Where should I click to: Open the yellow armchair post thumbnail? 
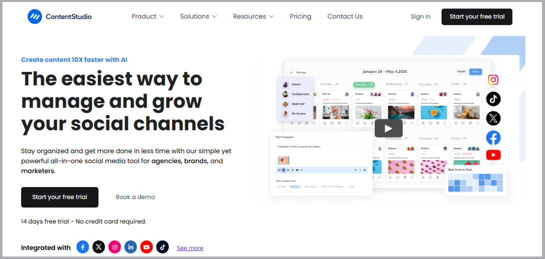click(467, 112)
